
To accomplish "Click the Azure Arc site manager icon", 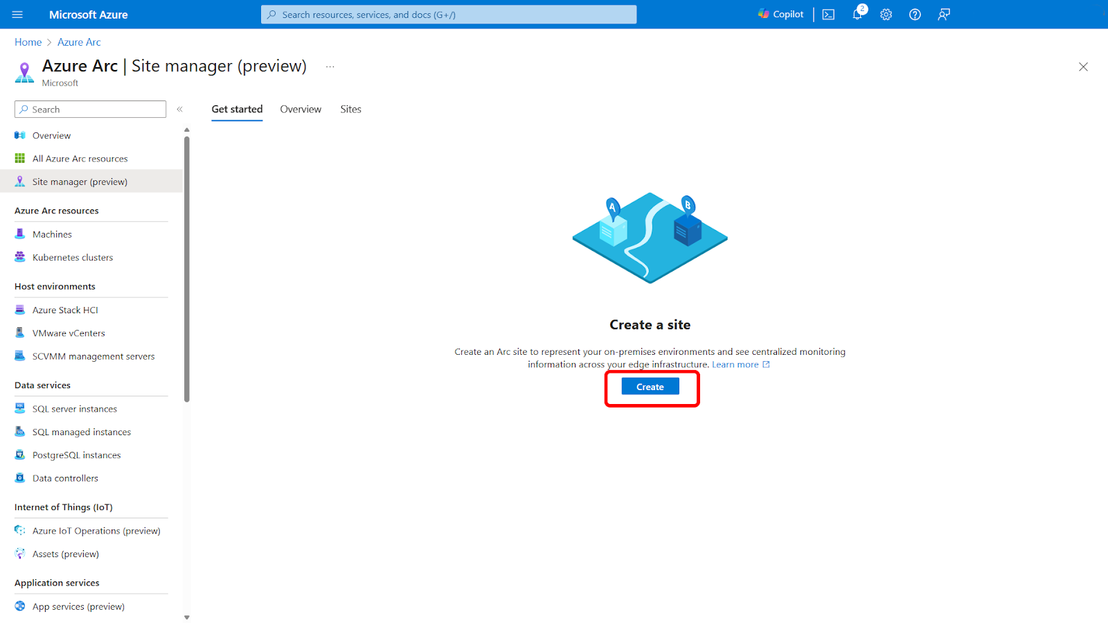I will point(24,72).
